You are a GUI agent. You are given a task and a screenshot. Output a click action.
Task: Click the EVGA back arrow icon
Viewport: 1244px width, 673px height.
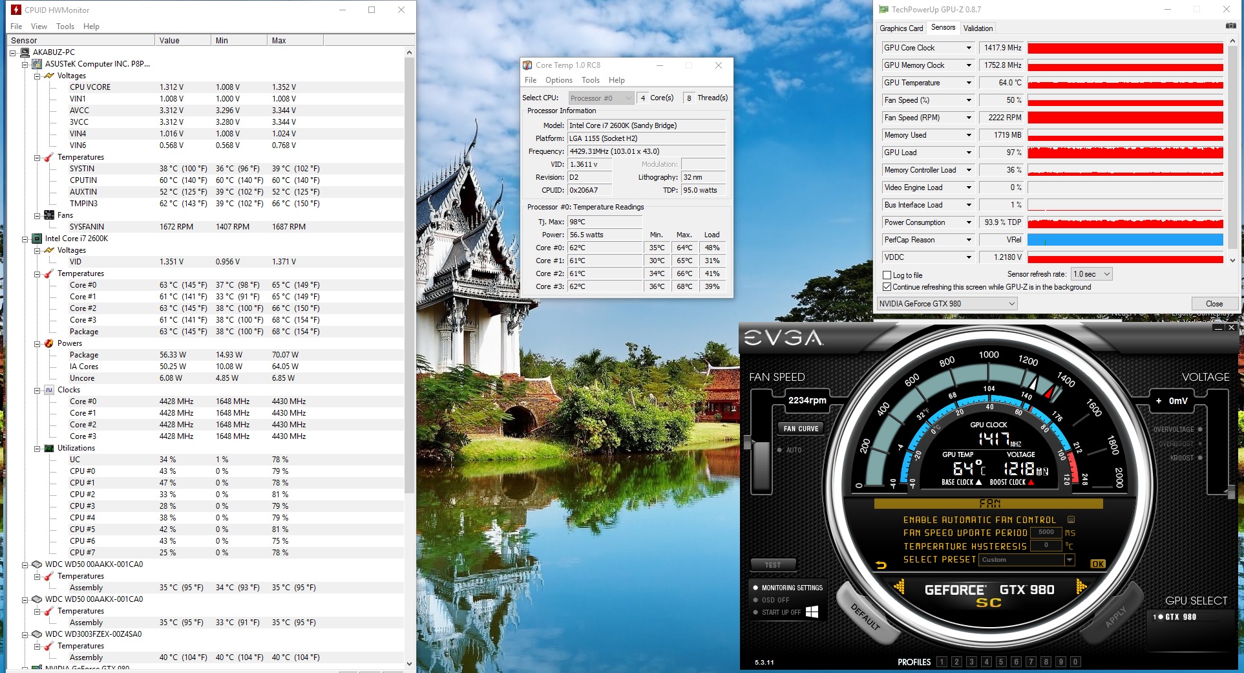pyautogui.click(x=881, y=565)
